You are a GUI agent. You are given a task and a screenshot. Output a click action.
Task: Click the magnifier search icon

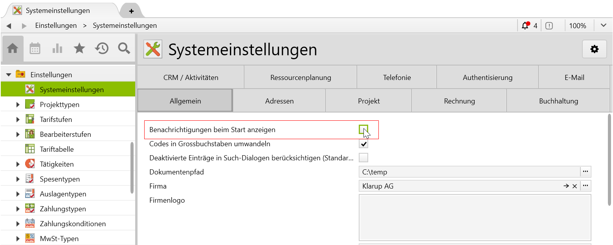(124, 49)
